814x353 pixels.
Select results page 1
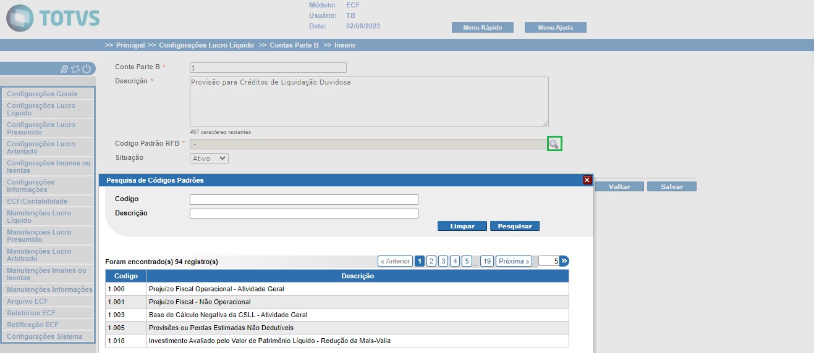(x=420, y=261)
